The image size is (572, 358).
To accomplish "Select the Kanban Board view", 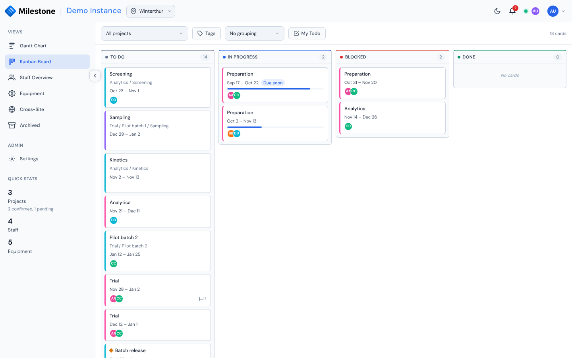I will (x=47, y=62).
